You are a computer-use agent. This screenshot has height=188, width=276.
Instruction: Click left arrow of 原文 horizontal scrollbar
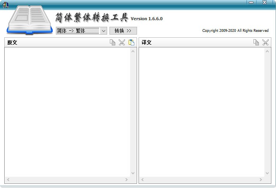click(8, 179)
